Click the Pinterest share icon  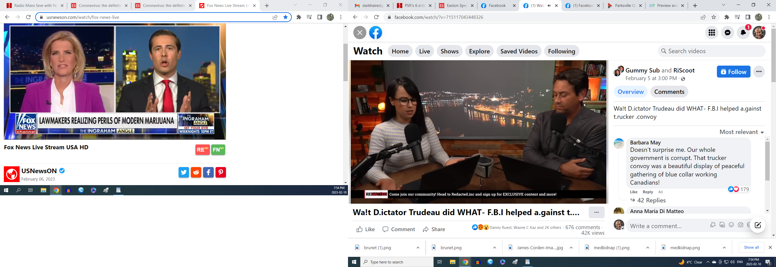pyautogui.click(x=221, y=172)
